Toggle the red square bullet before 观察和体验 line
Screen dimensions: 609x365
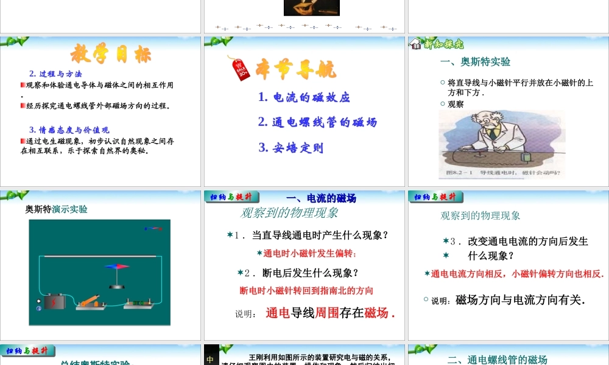(x=23, y=85)
